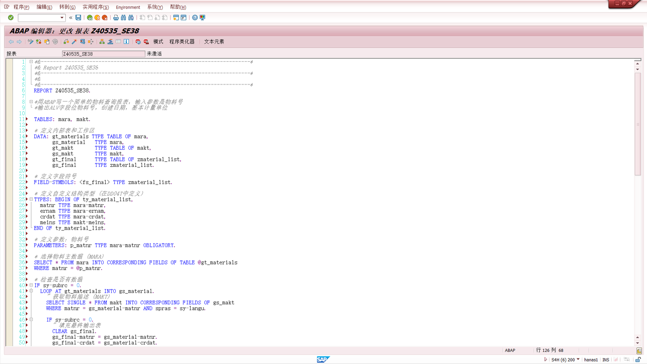Open the 转到(G) menu
Screen dimensions: 647x364
(x=67, y=7)
